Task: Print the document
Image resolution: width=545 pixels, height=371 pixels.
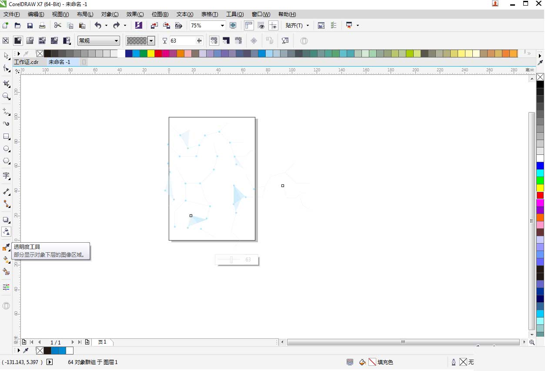Action: [x=42, y=25]
